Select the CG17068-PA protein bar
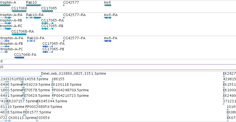Viewport: 236px width, 122px height. (x=19, y=58)
